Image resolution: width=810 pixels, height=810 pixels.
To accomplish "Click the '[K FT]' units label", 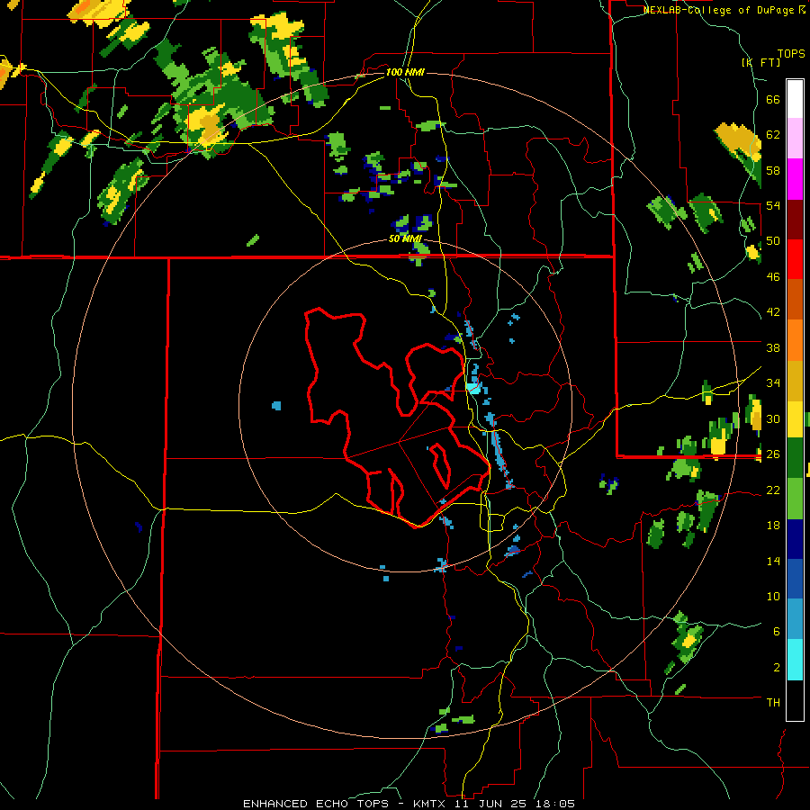I will pyautogui.click(x=760, y=62).
